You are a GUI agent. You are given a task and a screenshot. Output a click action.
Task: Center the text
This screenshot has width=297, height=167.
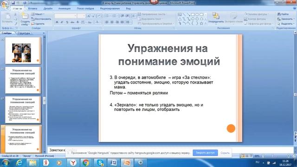(x=112, y=22)
